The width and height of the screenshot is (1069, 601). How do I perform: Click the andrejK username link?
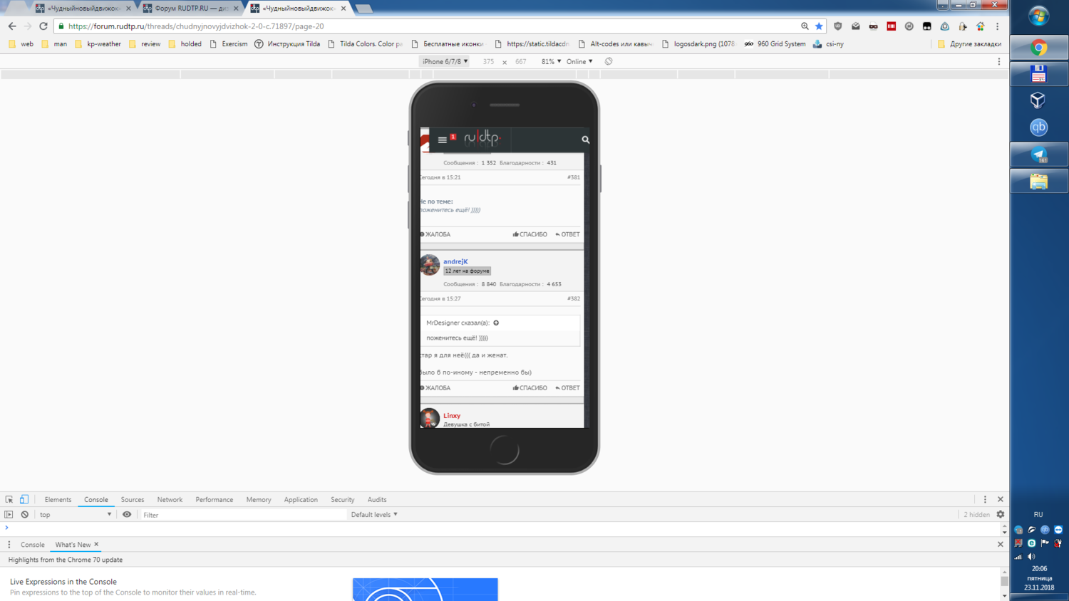click(x=455, y=261)
